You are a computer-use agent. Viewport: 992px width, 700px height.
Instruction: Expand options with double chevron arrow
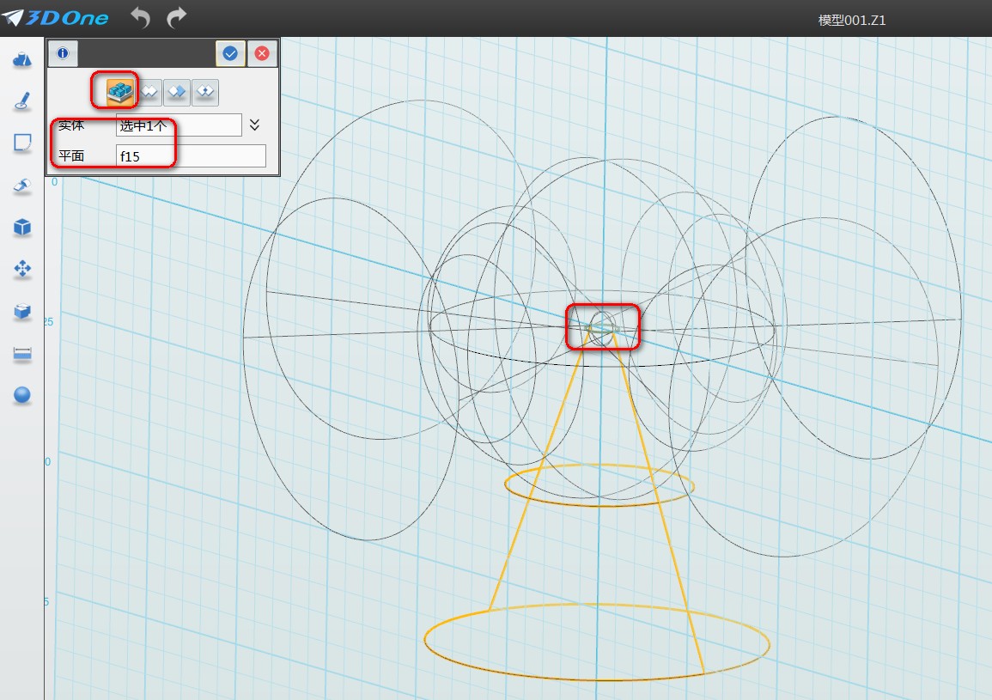tap(254, 125)
